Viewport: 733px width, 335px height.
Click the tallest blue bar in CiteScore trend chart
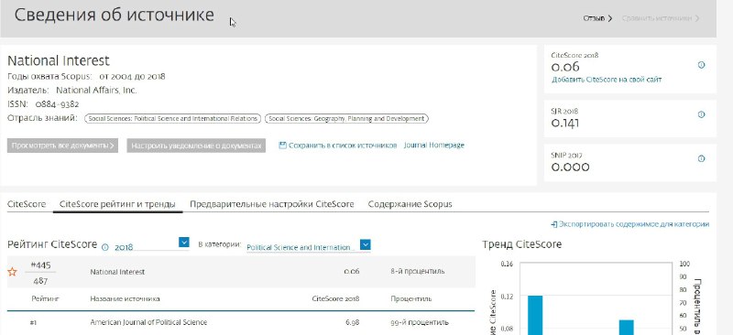pyautogui.click(x=535, y=315)
